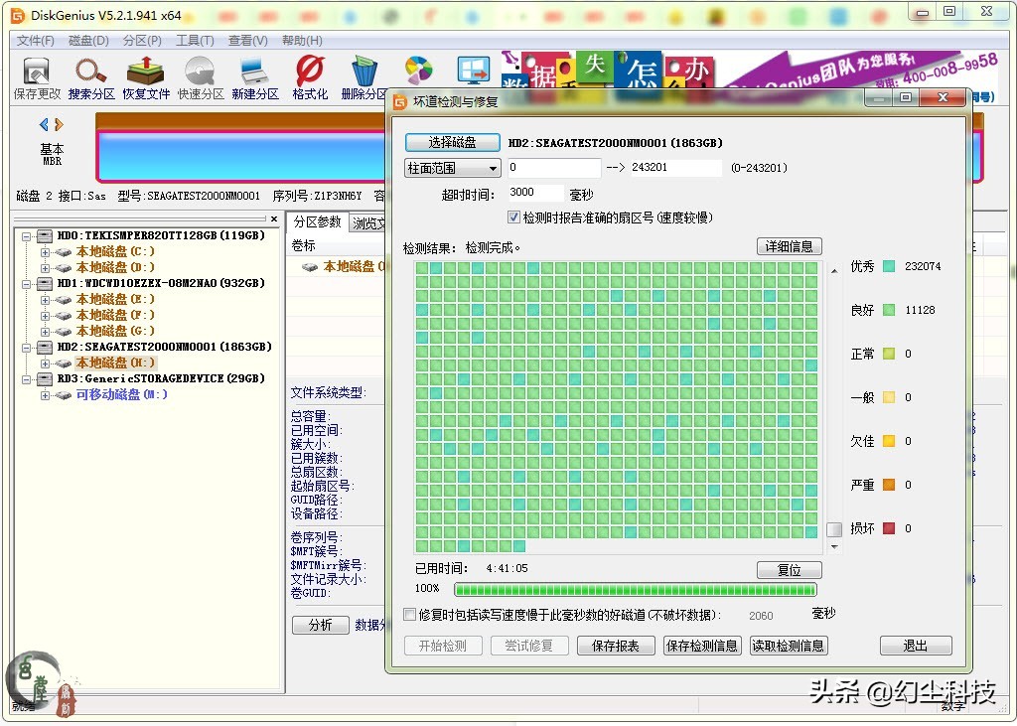Click the system migration monitor icon

474,71
